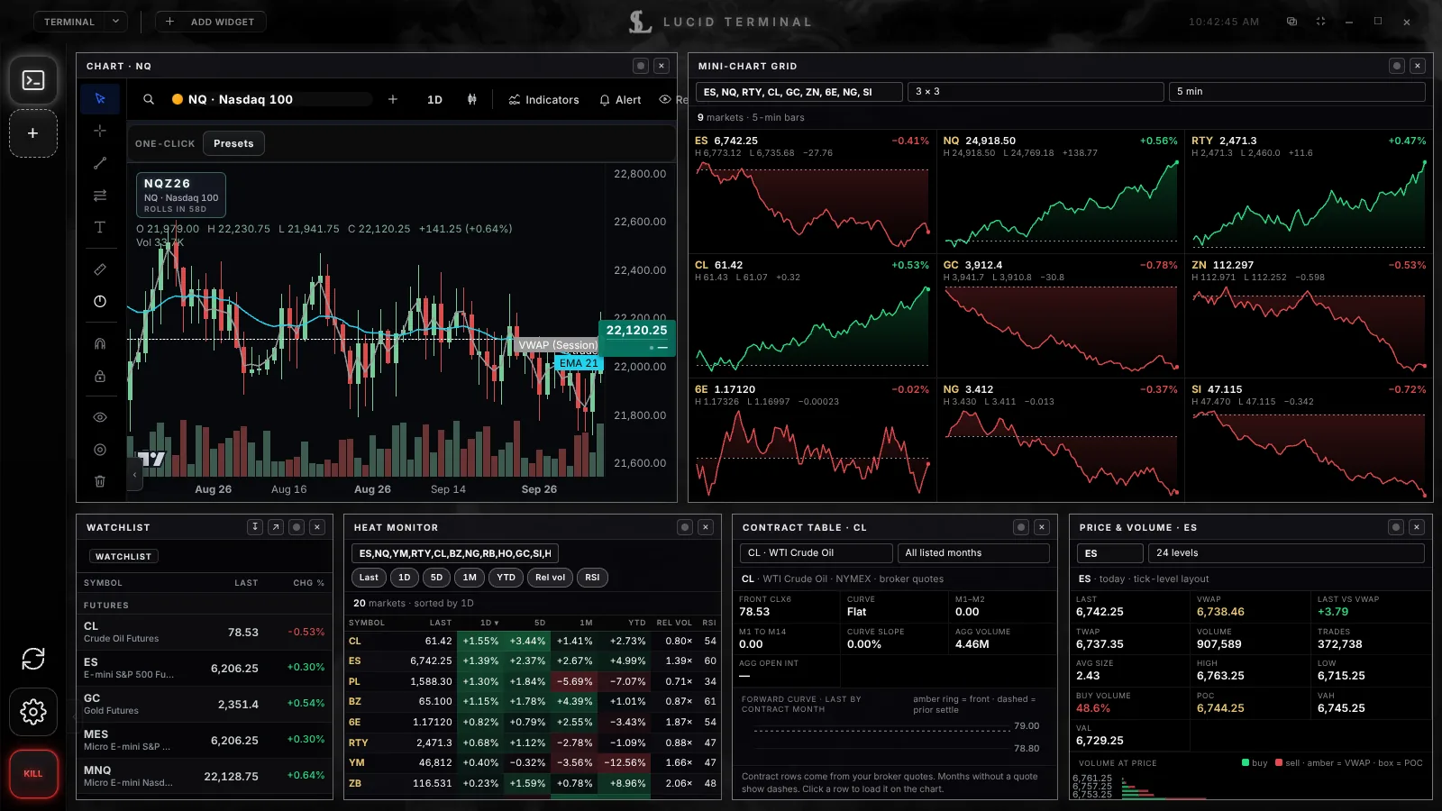Screen dimensions: 1442x811
Task: Click the Presets button
Action: [x=233, y=143]
